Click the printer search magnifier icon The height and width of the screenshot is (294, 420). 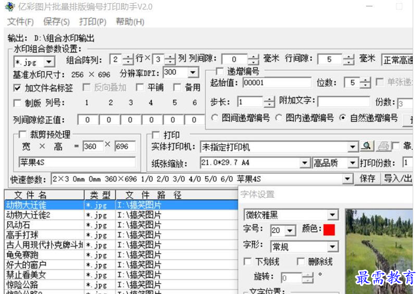367,147
